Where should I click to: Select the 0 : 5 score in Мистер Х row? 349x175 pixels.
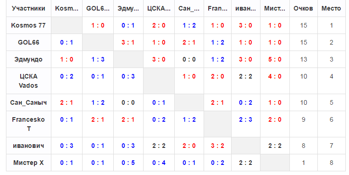(x=128, y=163)
